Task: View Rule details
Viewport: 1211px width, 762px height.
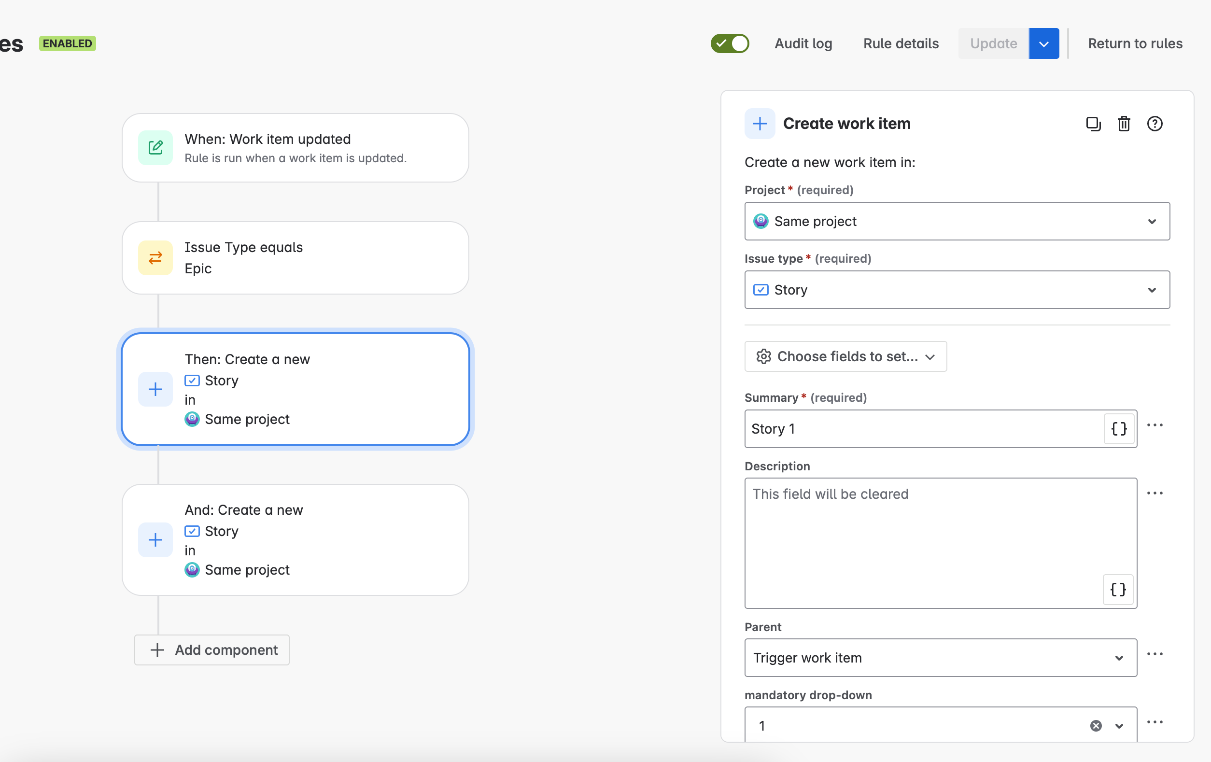Action: [901, 43]
